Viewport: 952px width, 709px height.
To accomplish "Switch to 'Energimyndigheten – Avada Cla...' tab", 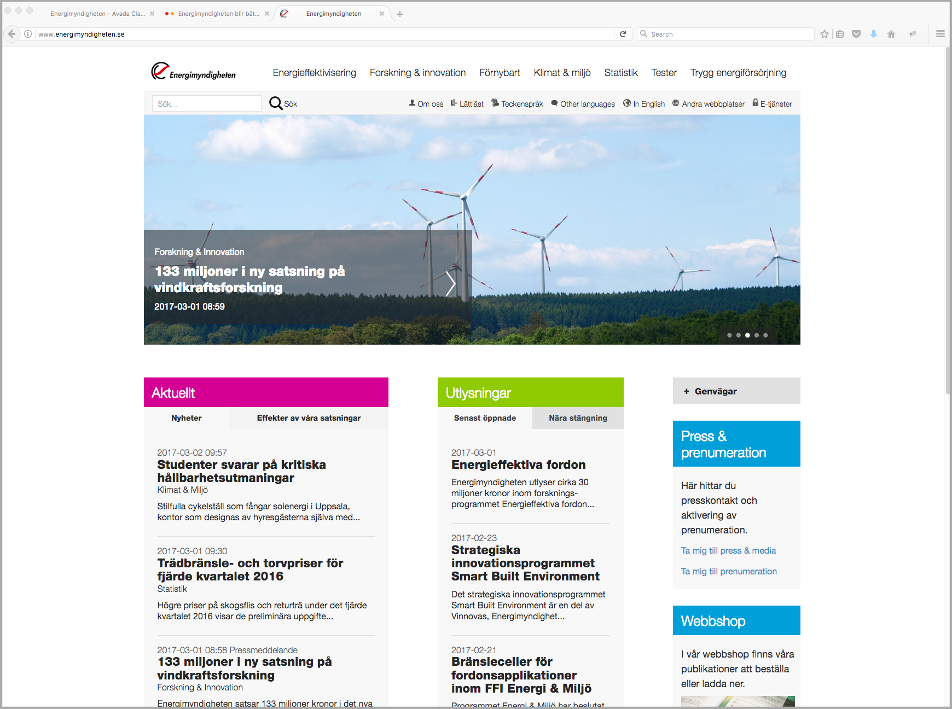I will (x=98, y=14).
